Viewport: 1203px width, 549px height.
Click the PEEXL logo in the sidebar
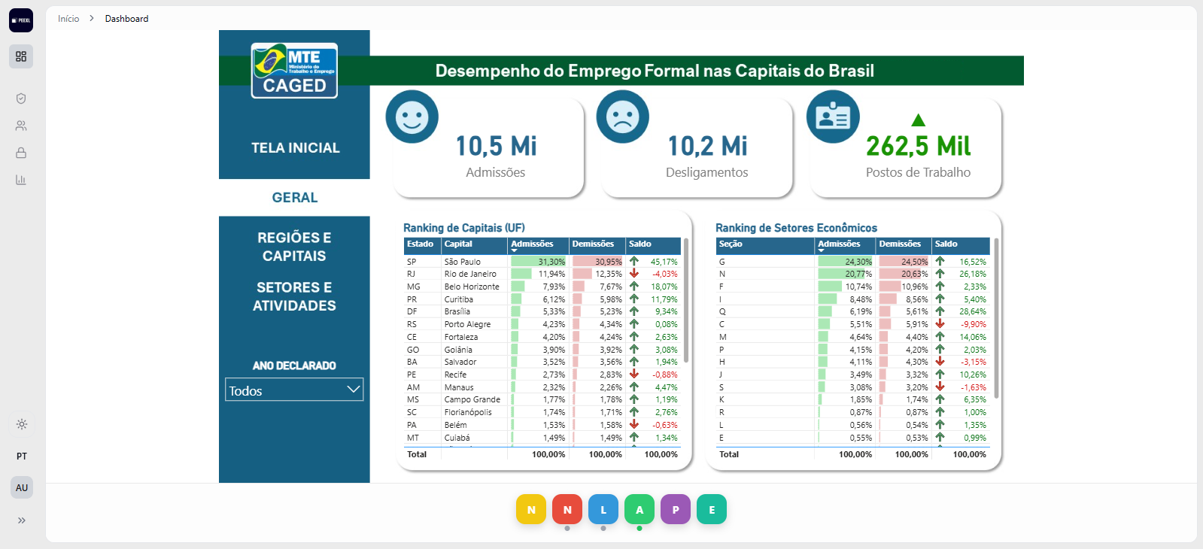[x=21, y=20]
